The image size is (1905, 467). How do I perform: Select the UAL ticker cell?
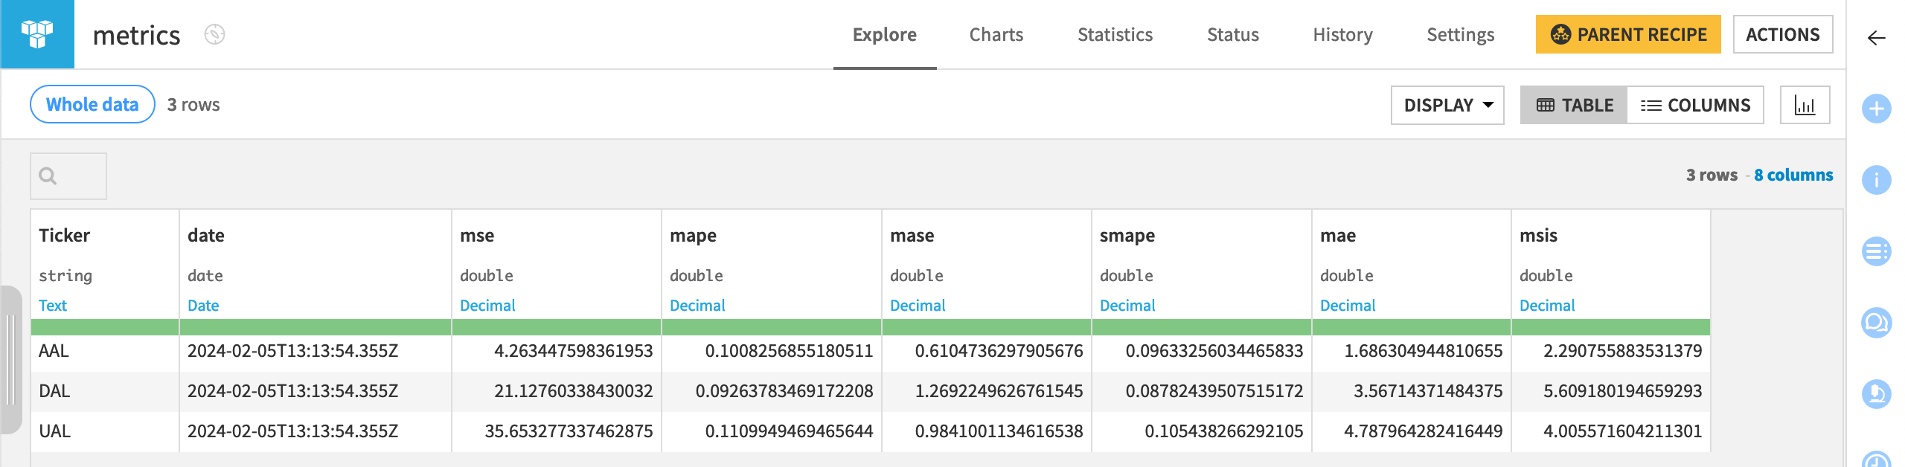tap(105, 431)
